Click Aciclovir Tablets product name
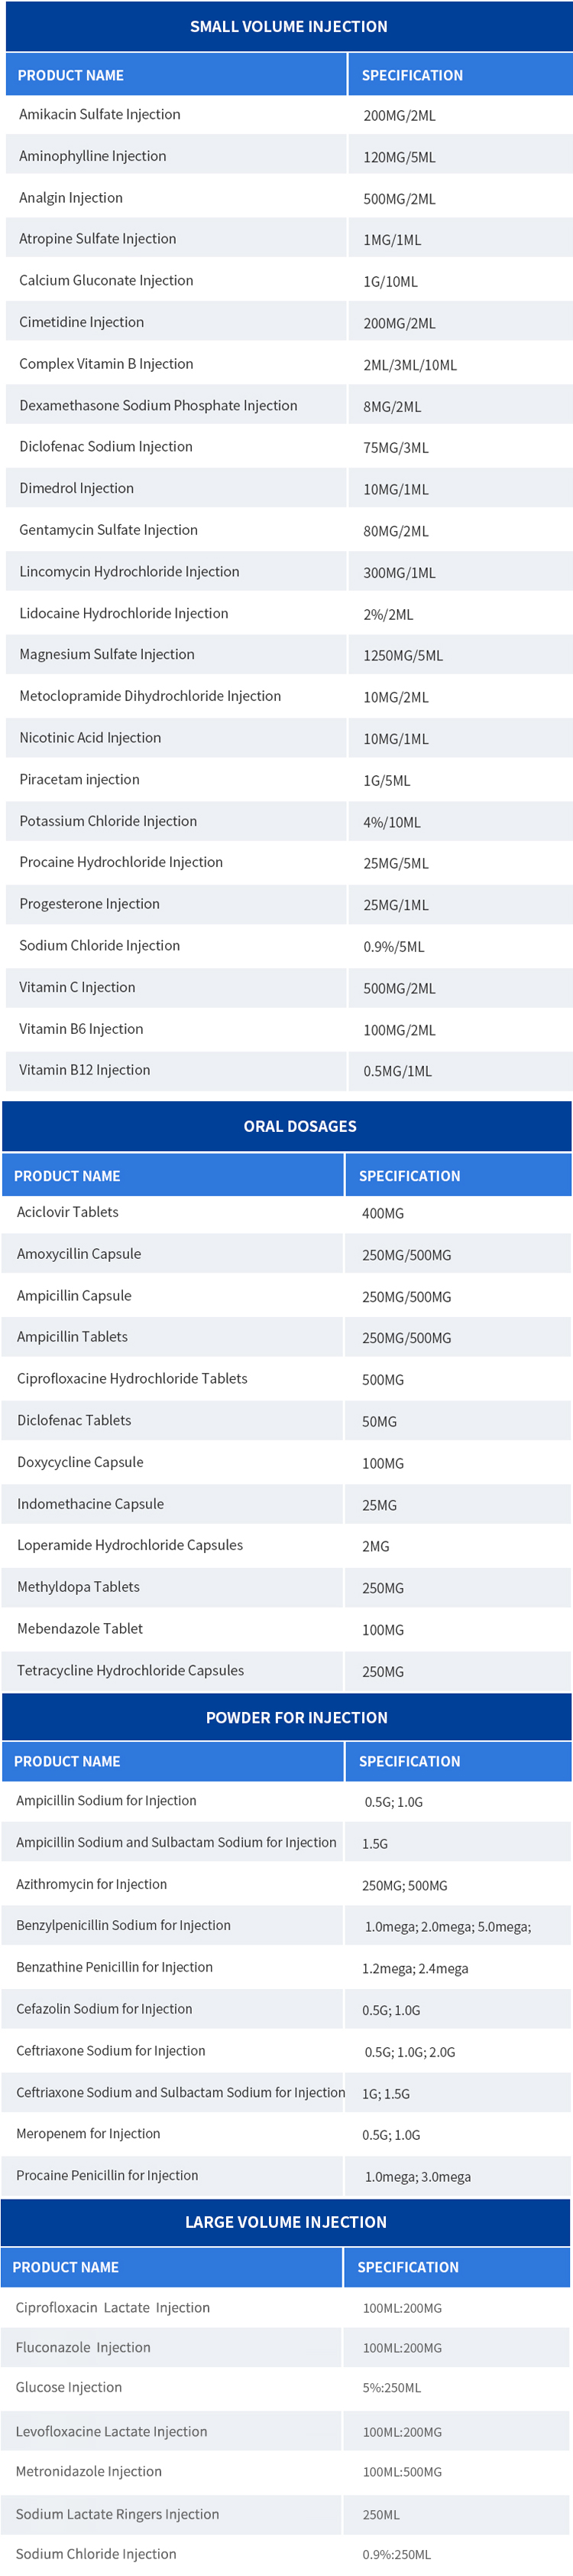Image resolution: width=573 pixels, height=2576 pixels. 68,1212
